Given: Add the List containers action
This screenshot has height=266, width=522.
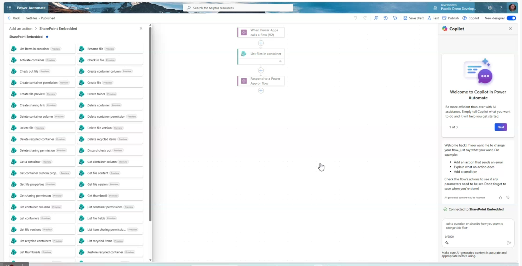Looking at the screenshot, I should [x=42, y=218].
